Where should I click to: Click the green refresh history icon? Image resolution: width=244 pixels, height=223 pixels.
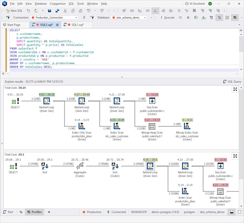coord(196,18)
